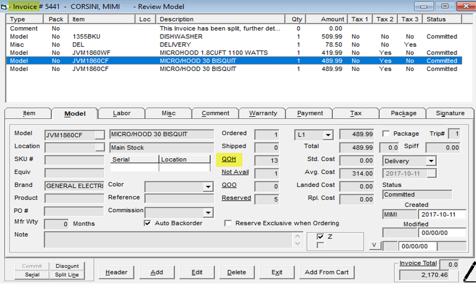This screenshot has height=285, width=476.
Task: Click the Modified date field
Action: tap(442, 233)
